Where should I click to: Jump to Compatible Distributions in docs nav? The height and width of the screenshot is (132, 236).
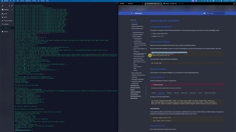click(138, 33)
